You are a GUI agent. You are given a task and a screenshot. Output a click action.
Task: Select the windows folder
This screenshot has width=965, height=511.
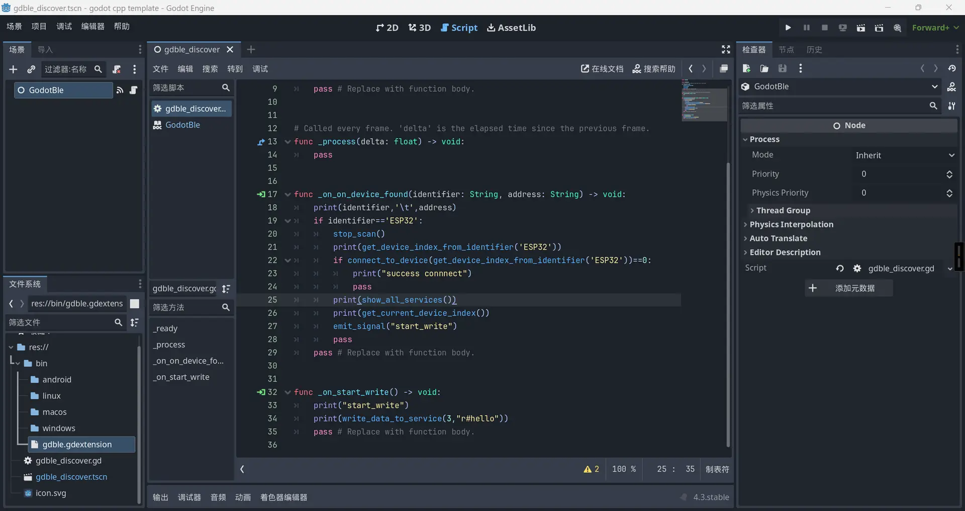58,429
